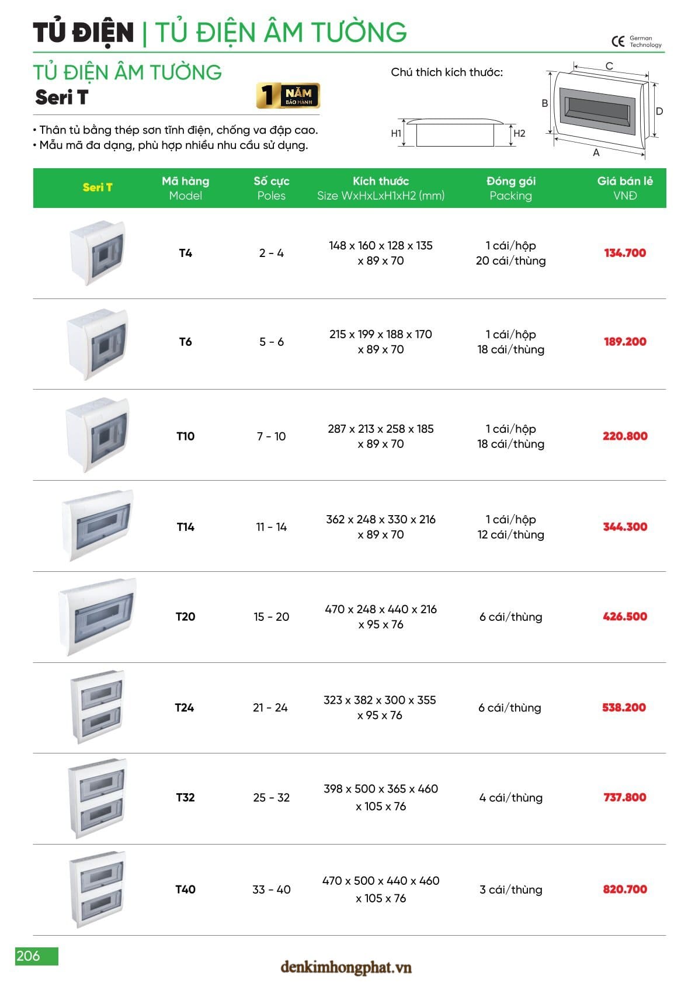Select the T4 cabinet product image

[97, 253]
